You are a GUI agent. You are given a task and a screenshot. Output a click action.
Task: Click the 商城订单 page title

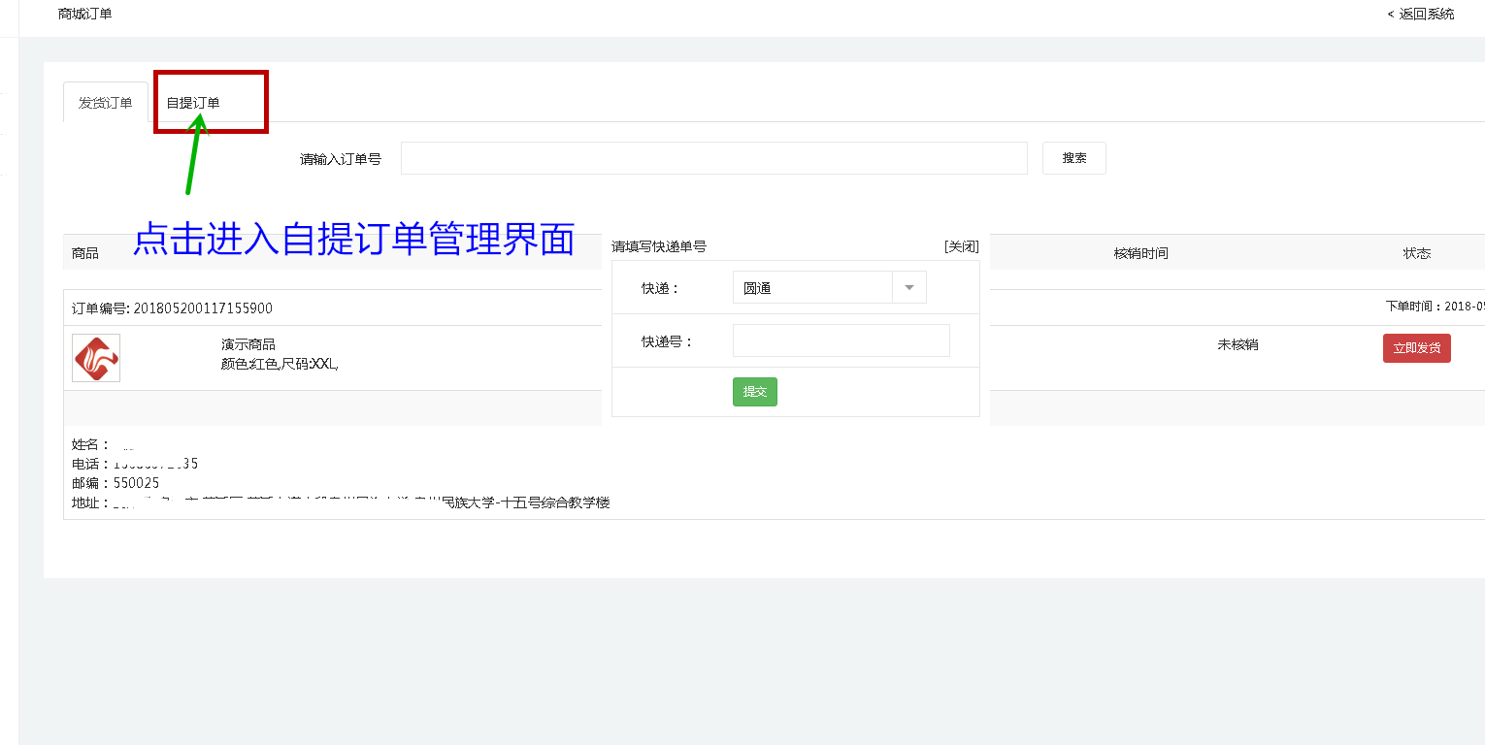tap(84, 14)
